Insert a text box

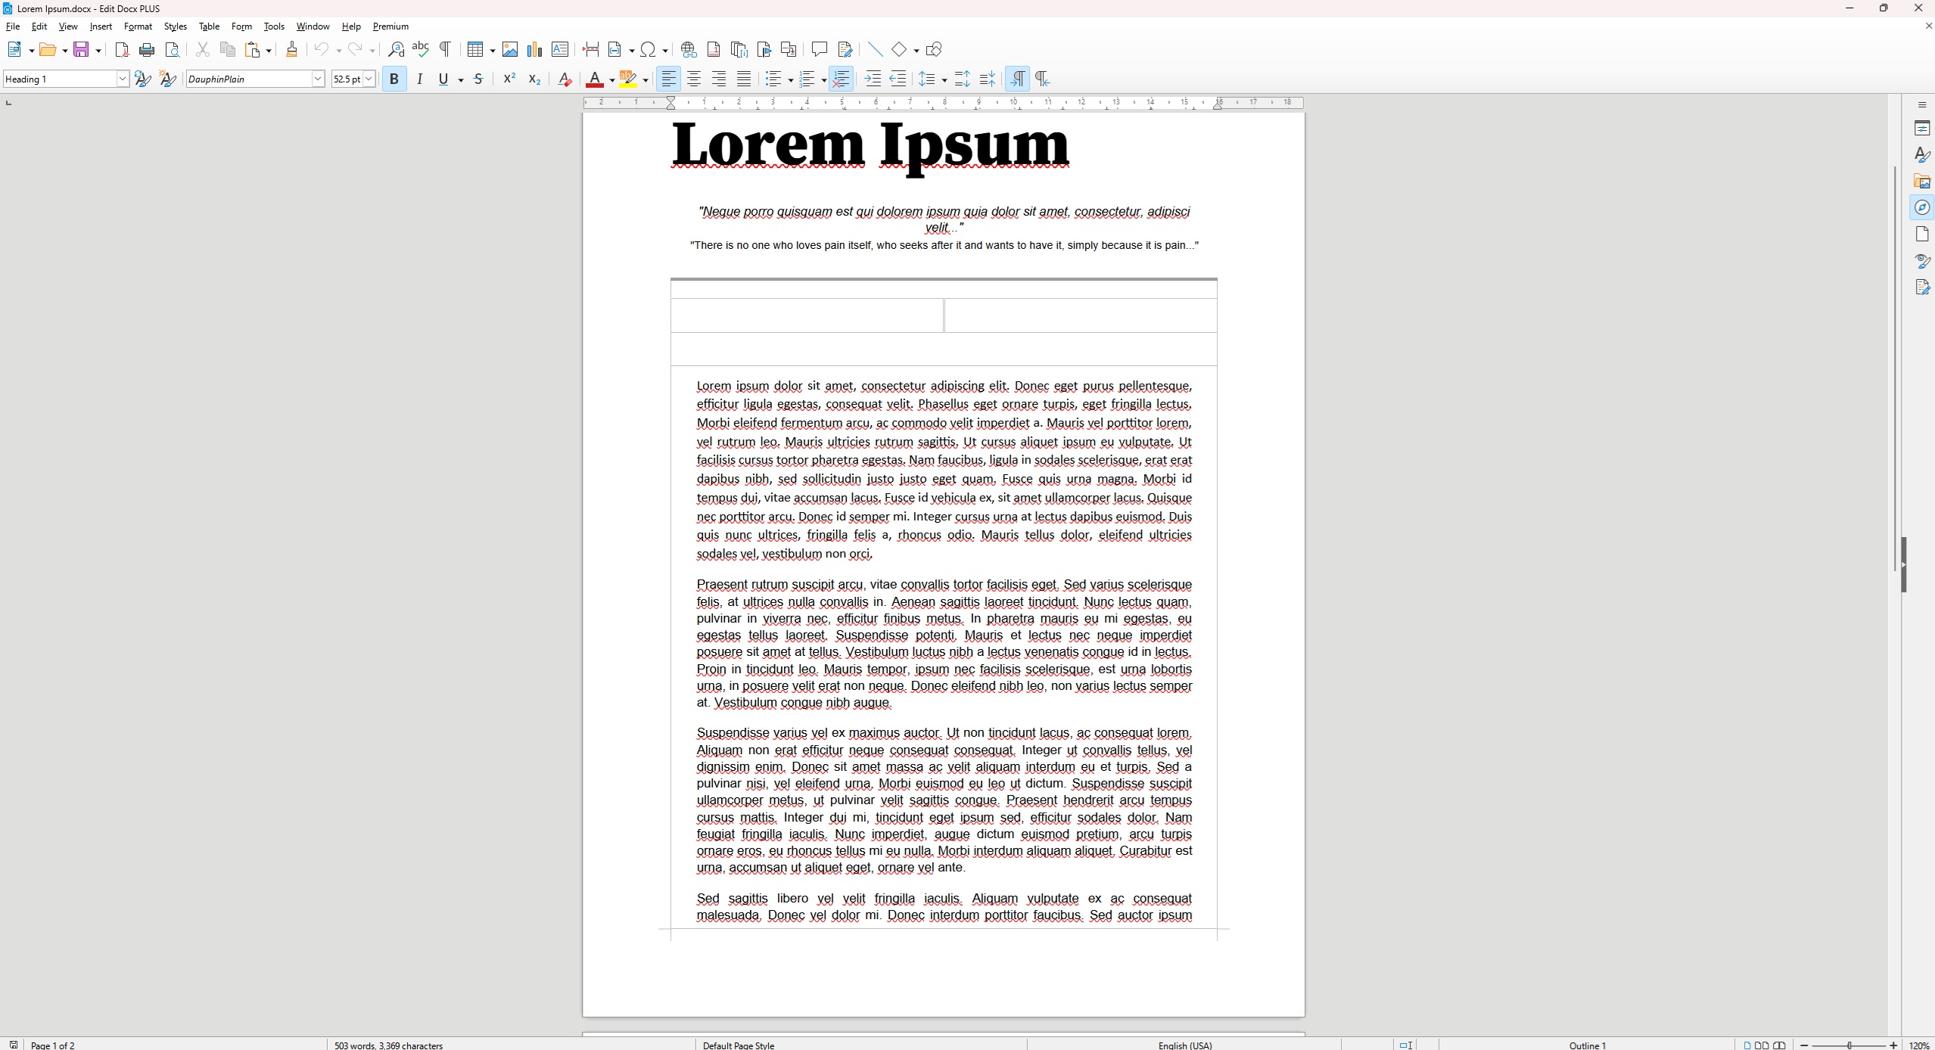coord(560,50)
